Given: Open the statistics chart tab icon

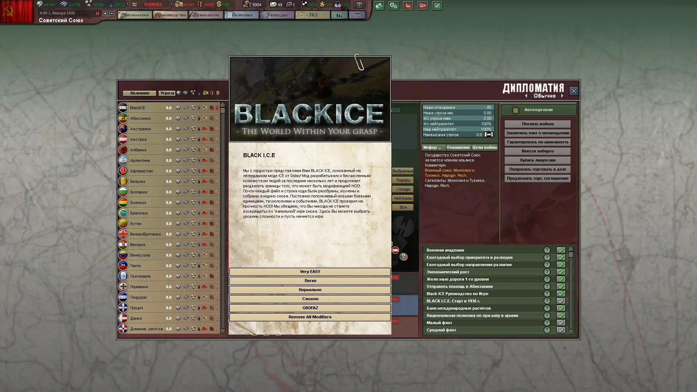Looking at the screenshot, I should coord(339,15).
